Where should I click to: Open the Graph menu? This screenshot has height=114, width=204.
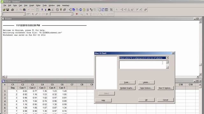32,5
